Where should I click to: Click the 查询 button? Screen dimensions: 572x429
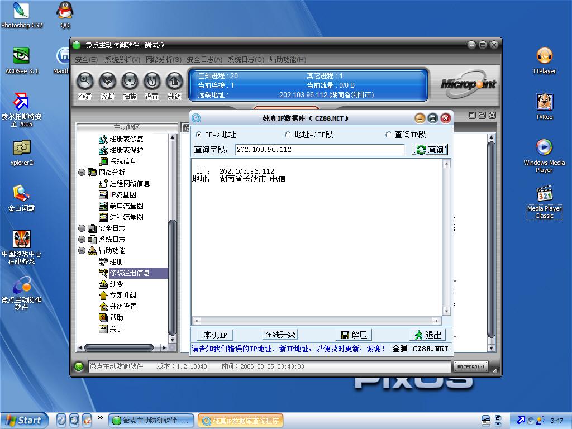coord(430,149)
